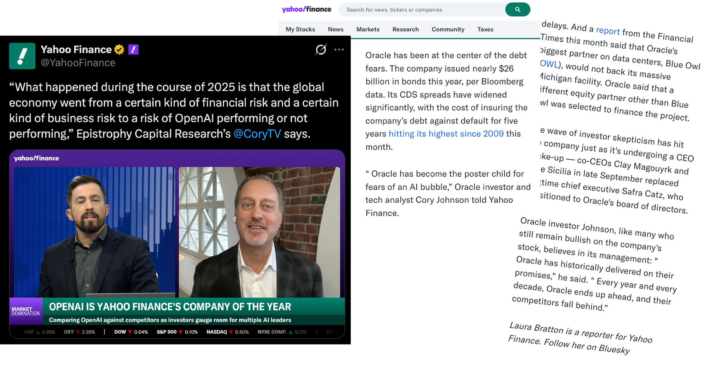Open the News tab
The image size is (717, 365).
pyautogui.click(x=336, y=29)
